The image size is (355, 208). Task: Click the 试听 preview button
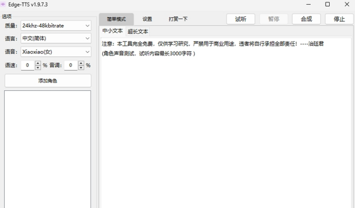click(241, 19)
